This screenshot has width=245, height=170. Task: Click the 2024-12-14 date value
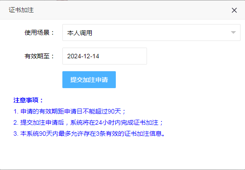point(83,56)
